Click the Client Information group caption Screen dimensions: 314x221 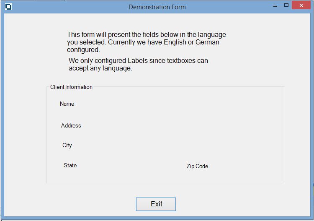tap(71, 87)
